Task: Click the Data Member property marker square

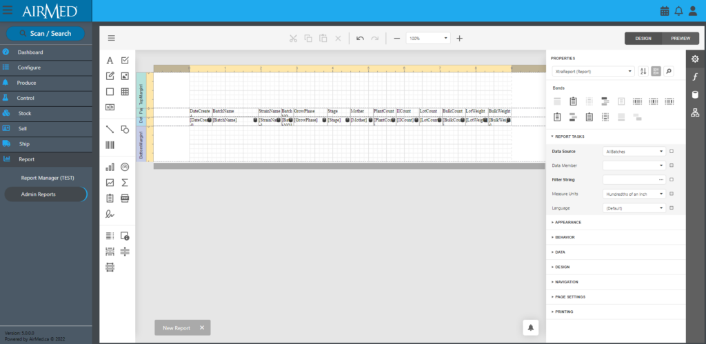Action: pos(672,165)
